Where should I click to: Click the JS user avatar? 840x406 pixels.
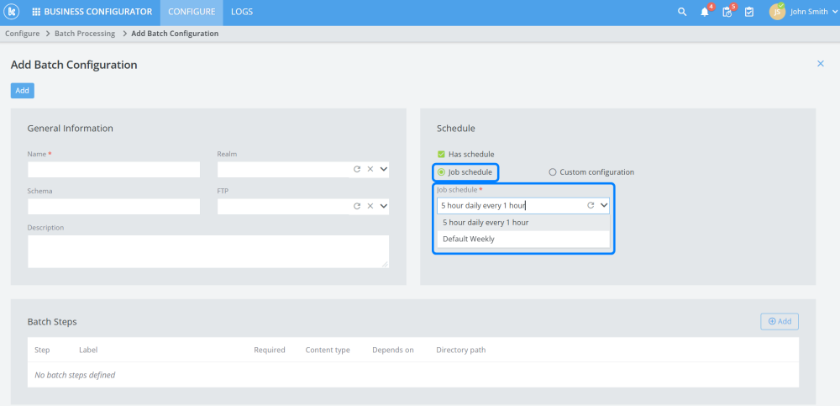tap(777, 12)
